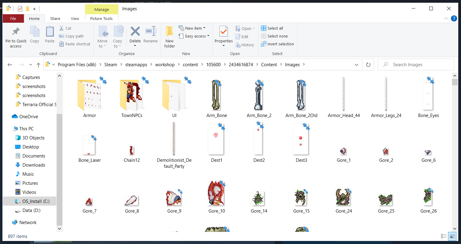Expand address bar history dropdown

(x=357, y=65)
